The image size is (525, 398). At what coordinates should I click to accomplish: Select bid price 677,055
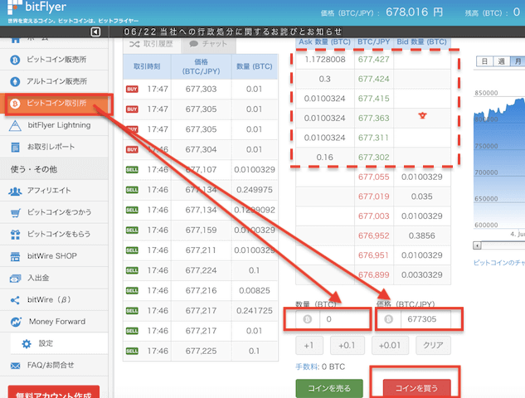[x=374, y=177]
